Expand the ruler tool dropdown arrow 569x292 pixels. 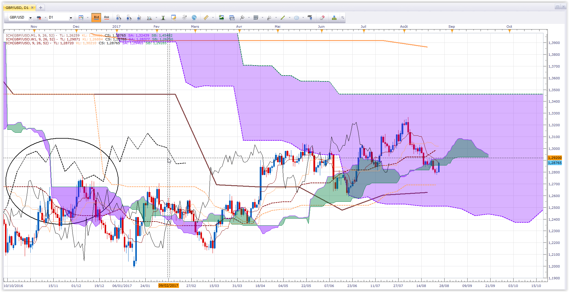(213, 18)
